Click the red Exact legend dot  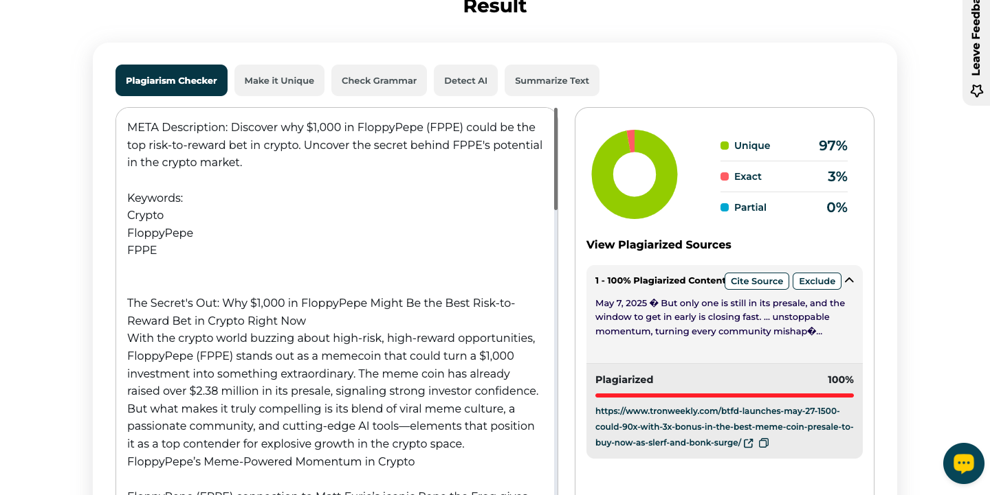[725, 176]
